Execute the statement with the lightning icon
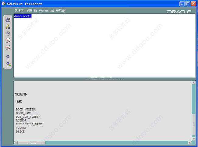The image size is (198, 147). click(x=8, y=27)
